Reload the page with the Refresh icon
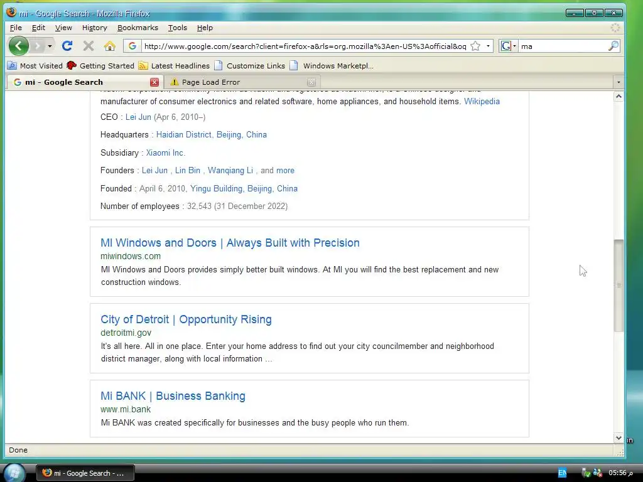 click(67, 46)
